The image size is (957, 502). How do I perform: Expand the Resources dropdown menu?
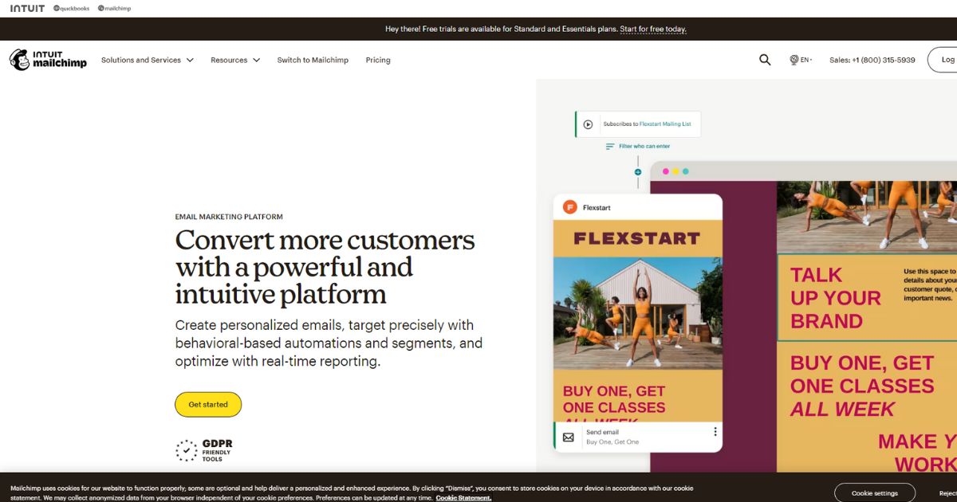234,60
